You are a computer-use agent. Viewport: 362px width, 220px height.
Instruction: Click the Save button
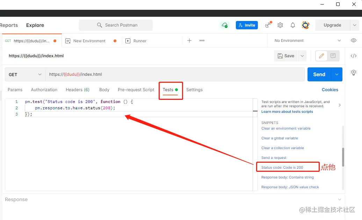coord(286,56)
